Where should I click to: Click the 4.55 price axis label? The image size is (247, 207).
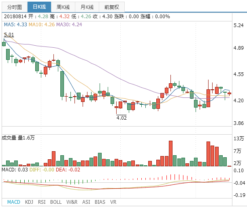tap(238, 74)
